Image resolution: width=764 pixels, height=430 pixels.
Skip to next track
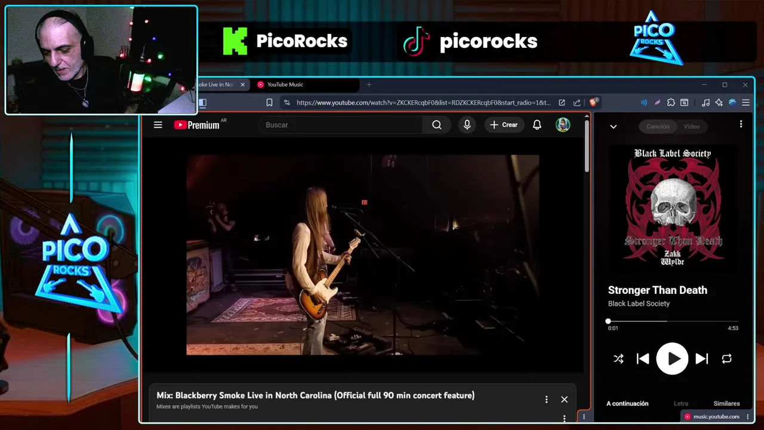[x=702, y=359]
